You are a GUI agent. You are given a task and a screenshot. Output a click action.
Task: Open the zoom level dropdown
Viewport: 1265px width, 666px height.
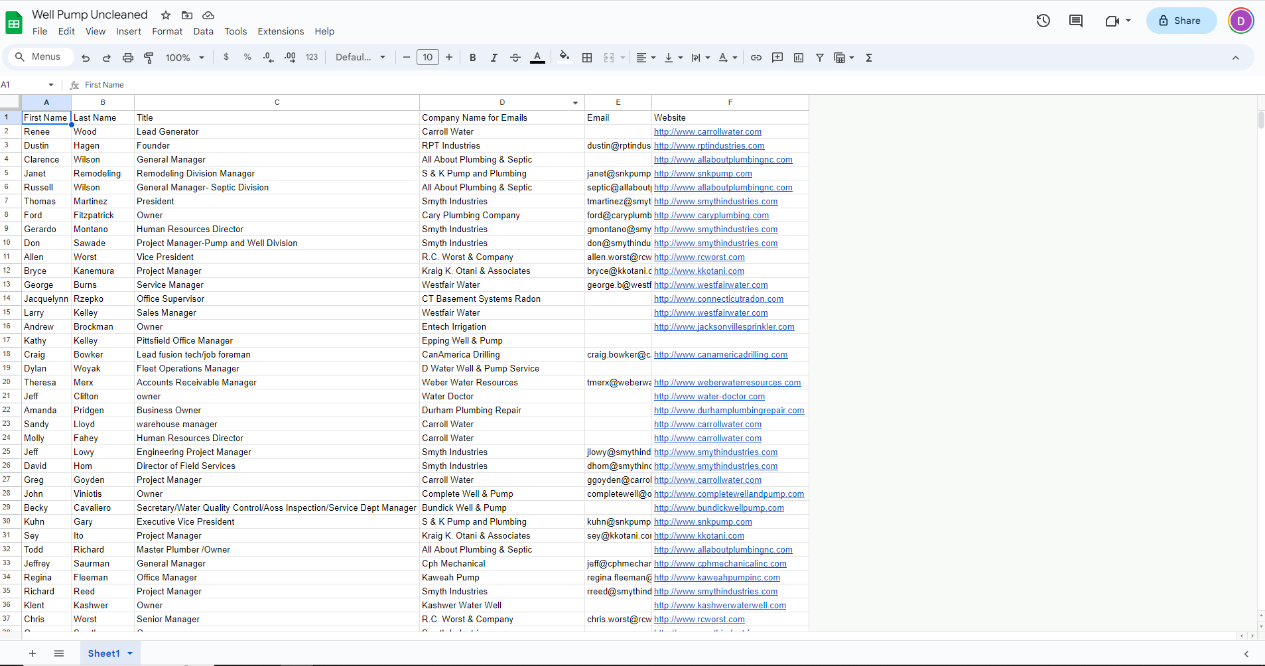click(185, 58)
